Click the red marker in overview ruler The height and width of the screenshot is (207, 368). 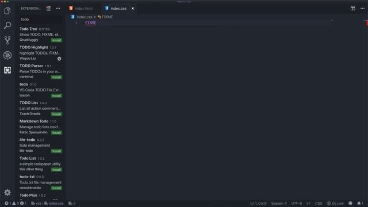367,23
